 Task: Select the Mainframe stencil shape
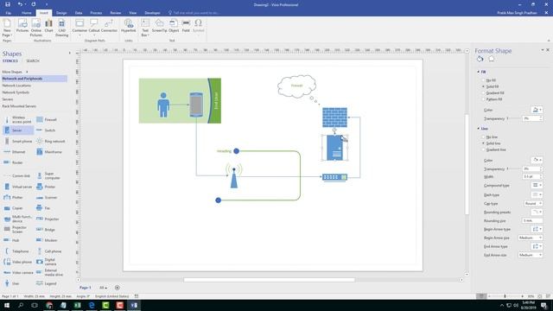click(49, 152)
